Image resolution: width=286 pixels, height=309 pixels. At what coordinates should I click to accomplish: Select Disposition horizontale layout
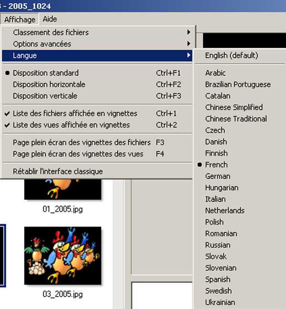coord(97,84)
